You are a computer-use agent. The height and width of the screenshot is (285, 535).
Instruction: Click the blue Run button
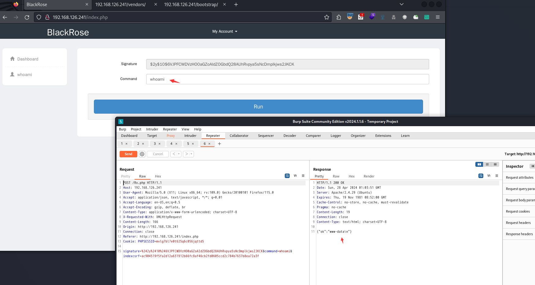point(258,107)
